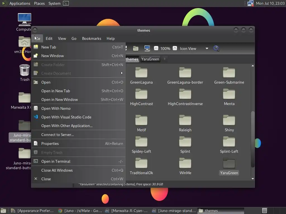
Task: Select Open With Visual Studio Code
Action: click(66, 117)
